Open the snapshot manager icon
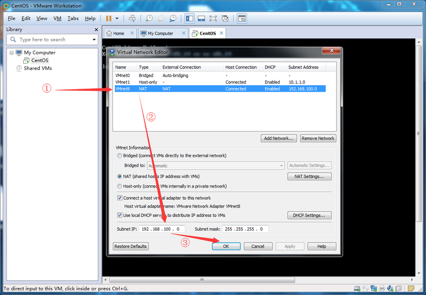This screenshot has height=295, width=426. point(173,18)
